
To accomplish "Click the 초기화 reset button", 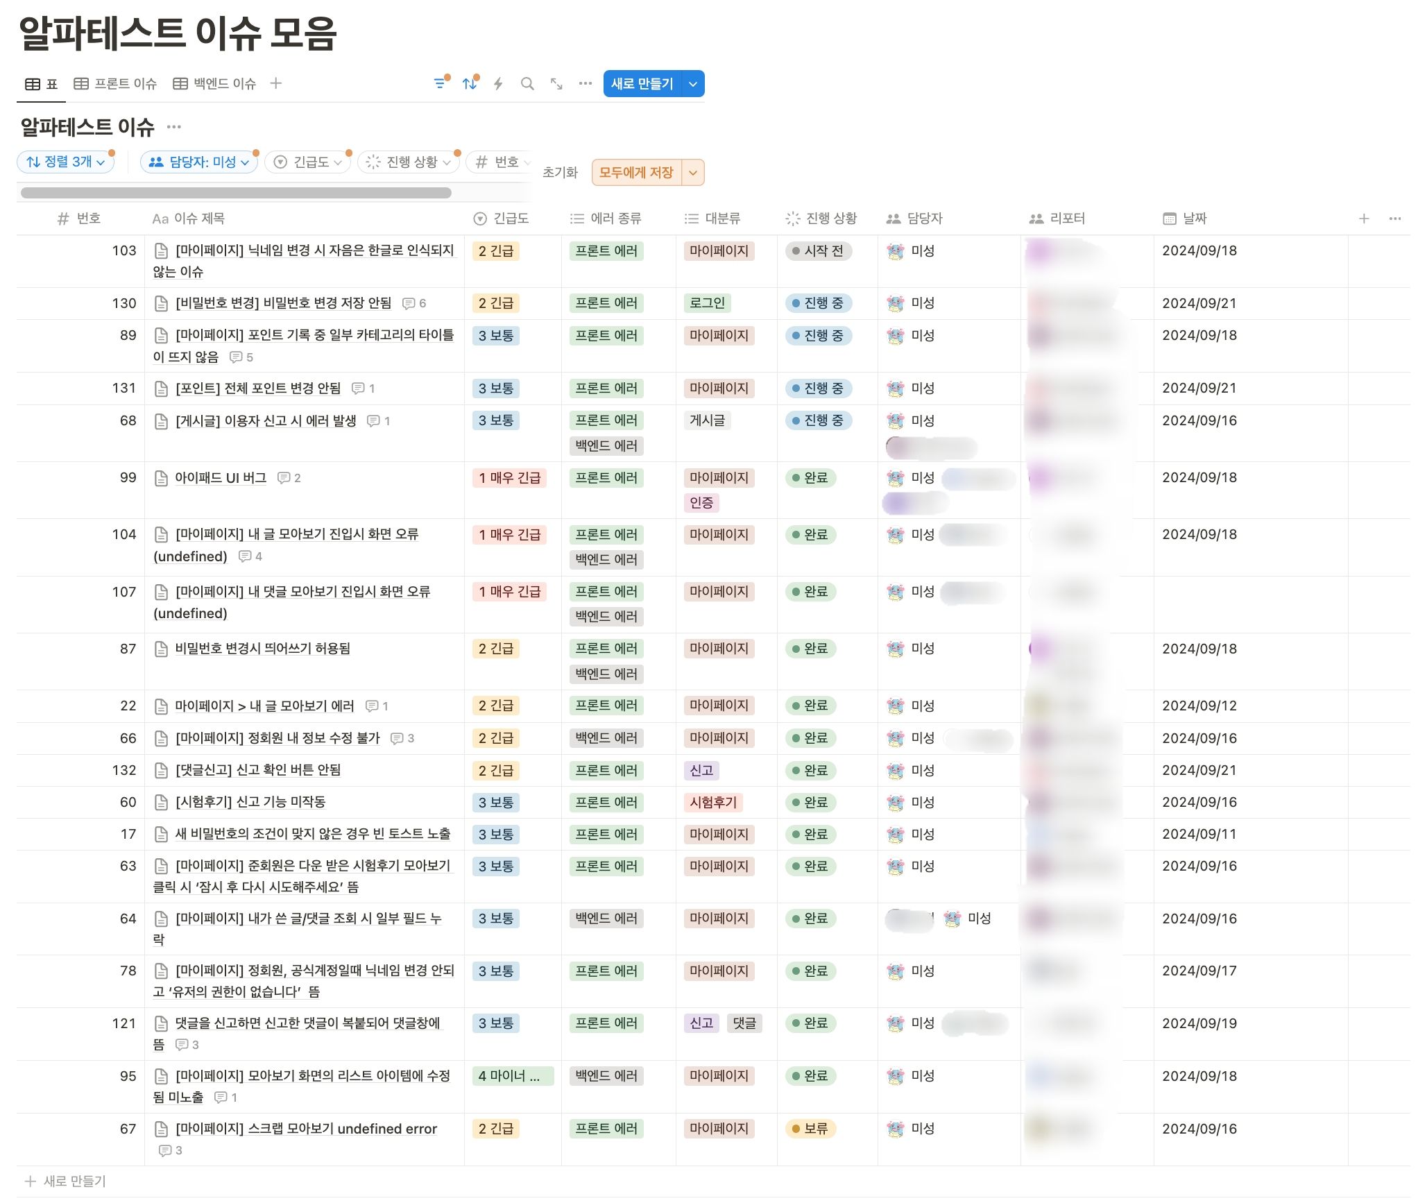I will [x=560, y=173].
